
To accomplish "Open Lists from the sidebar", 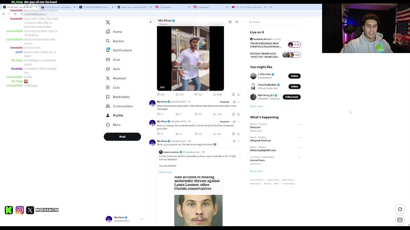I will point(113,88).
